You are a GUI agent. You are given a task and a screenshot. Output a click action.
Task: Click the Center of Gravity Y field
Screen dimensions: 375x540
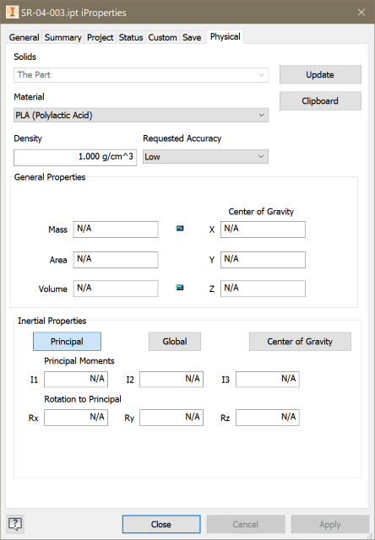263,260
